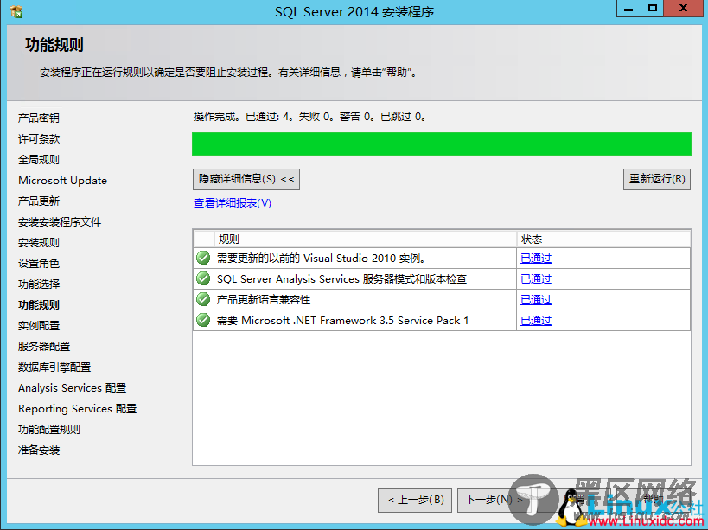The image size is (708, 530).
Task: Select 设置角色 step in sidebar
Action: [39, 263]
